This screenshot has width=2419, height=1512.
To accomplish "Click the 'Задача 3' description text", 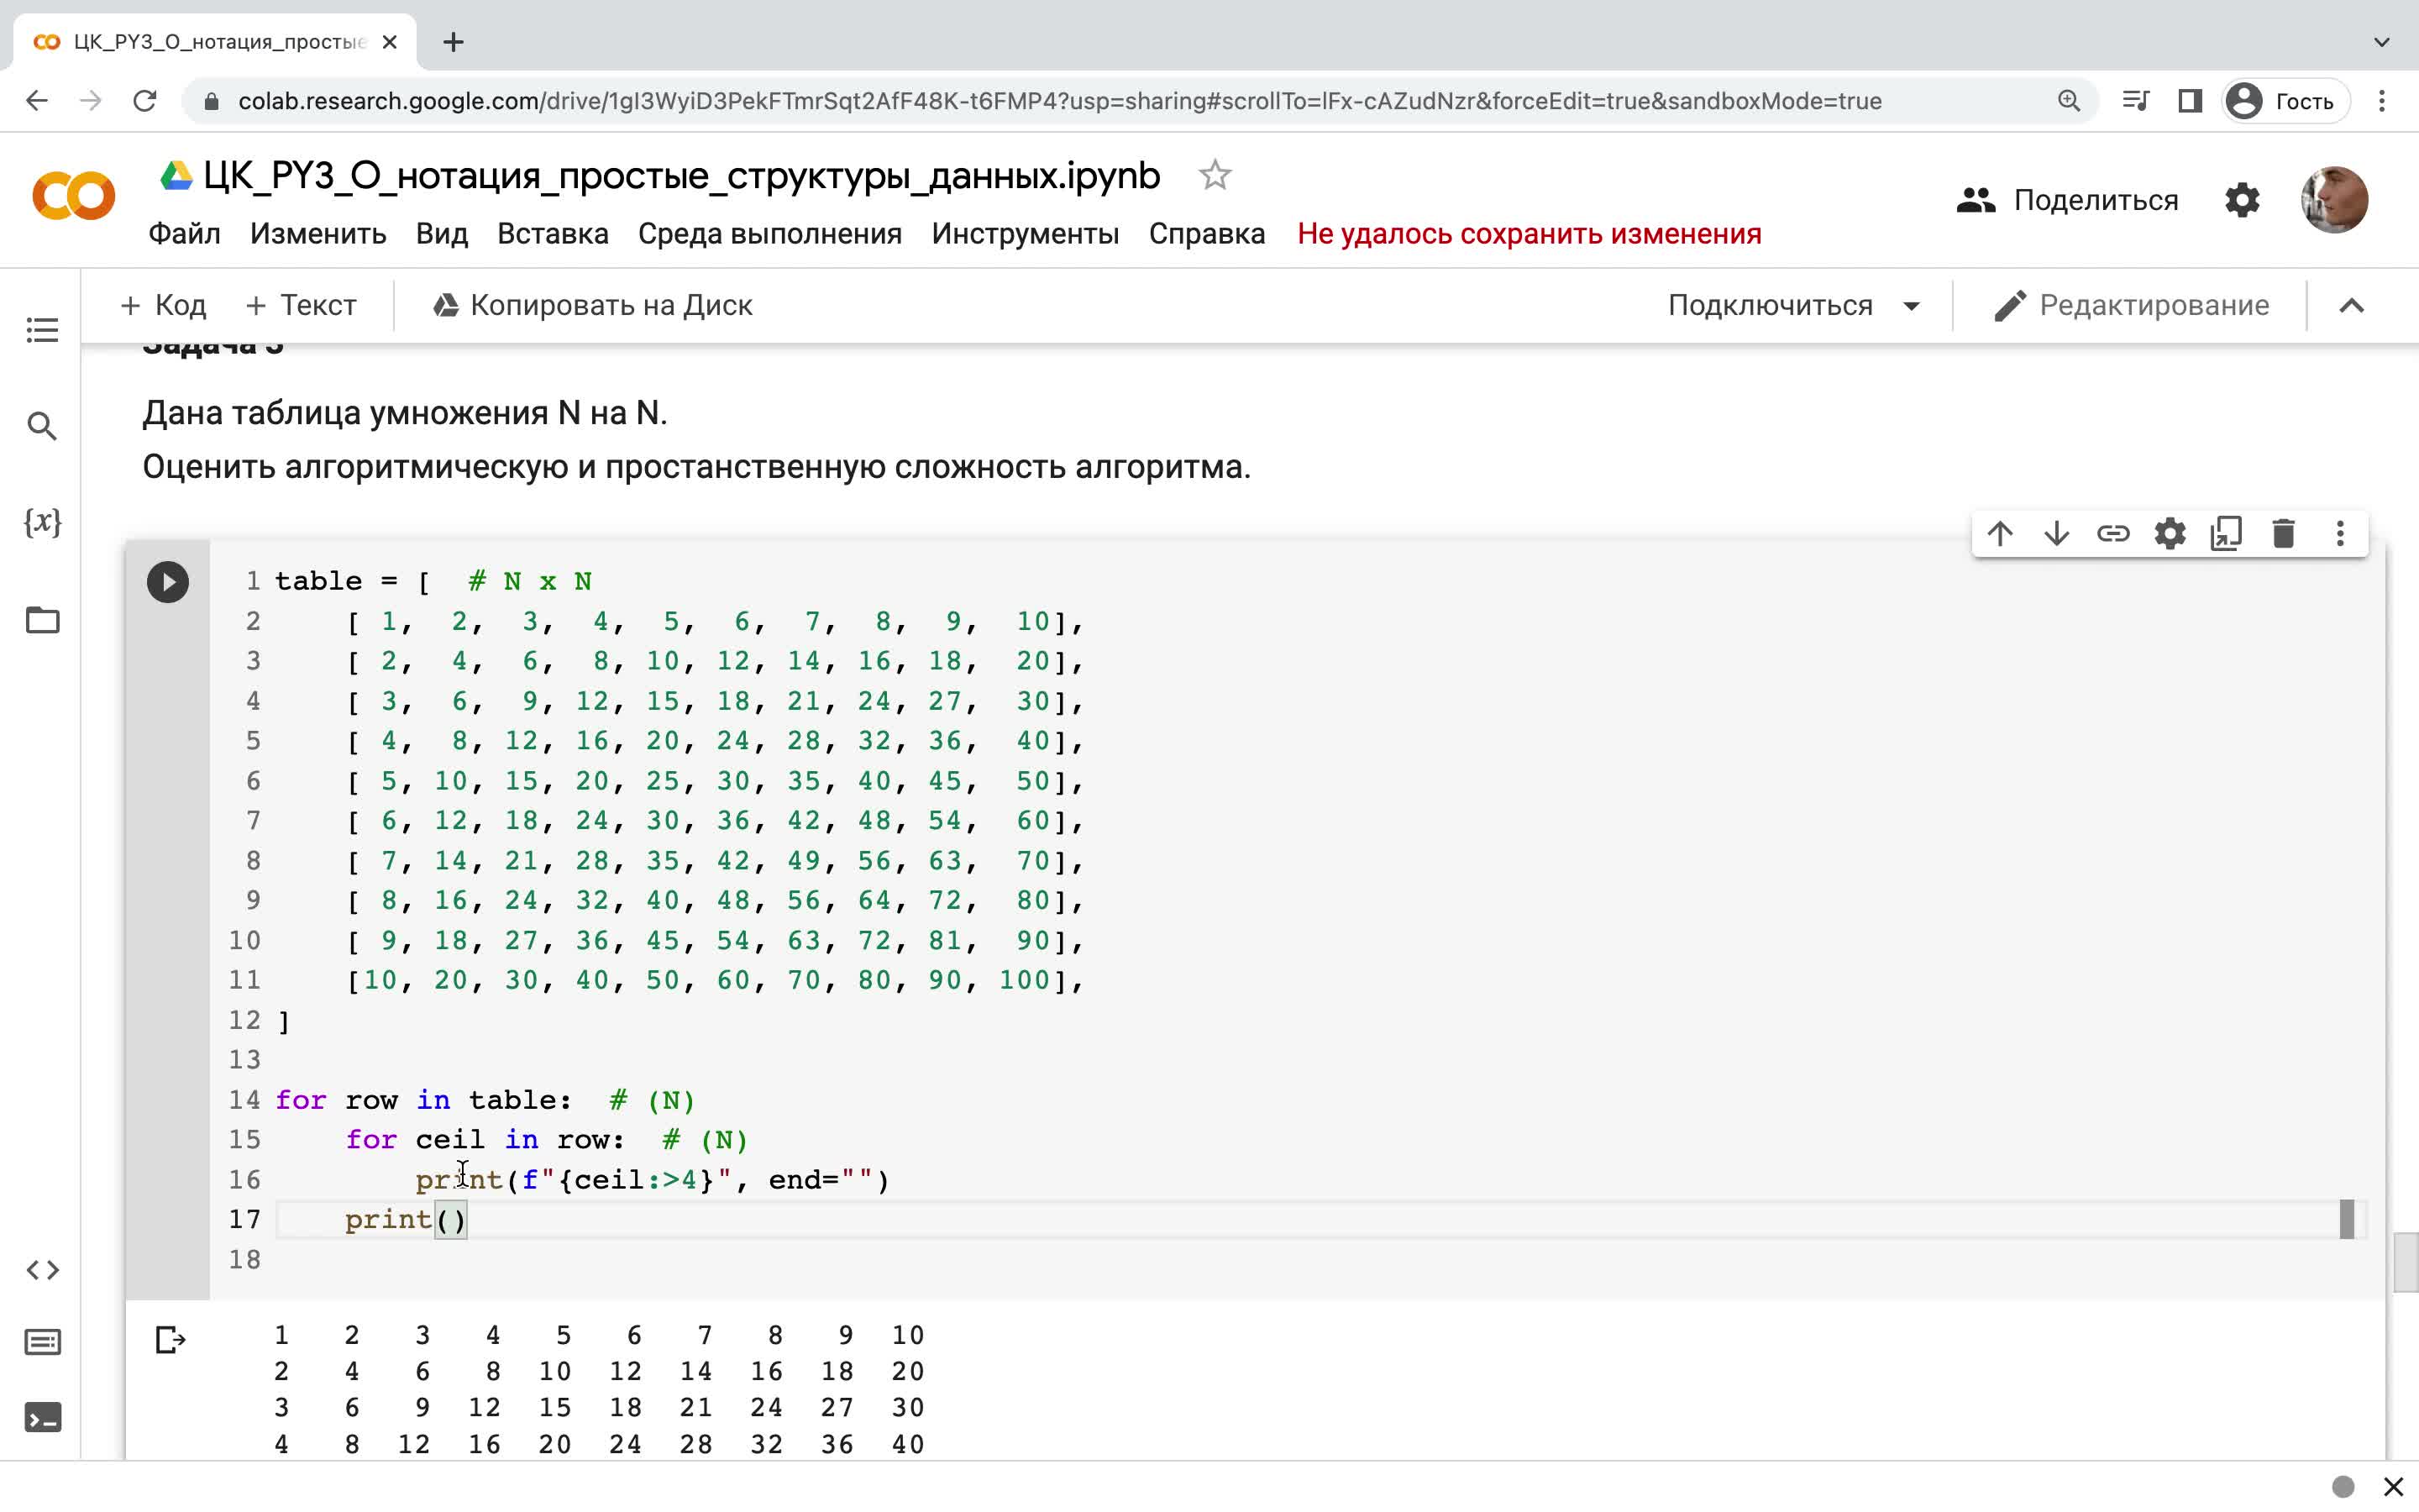I will [x=696, y=440].
